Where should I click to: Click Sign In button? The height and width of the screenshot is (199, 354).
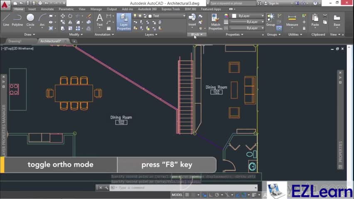point(273,3)
